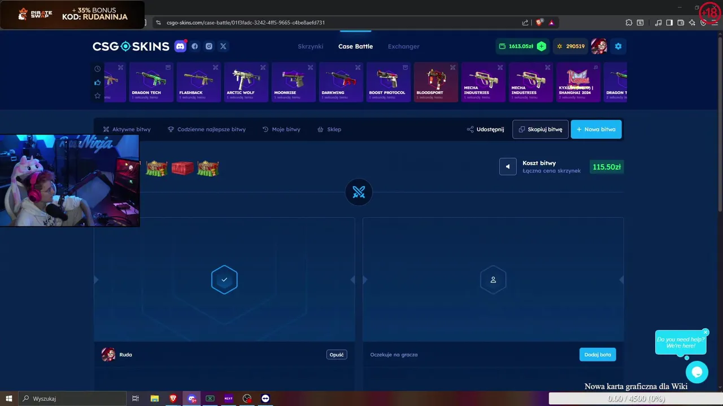Open Task View on the taskbar
This screenshot has height=406, width=723.
pos(136,399)
